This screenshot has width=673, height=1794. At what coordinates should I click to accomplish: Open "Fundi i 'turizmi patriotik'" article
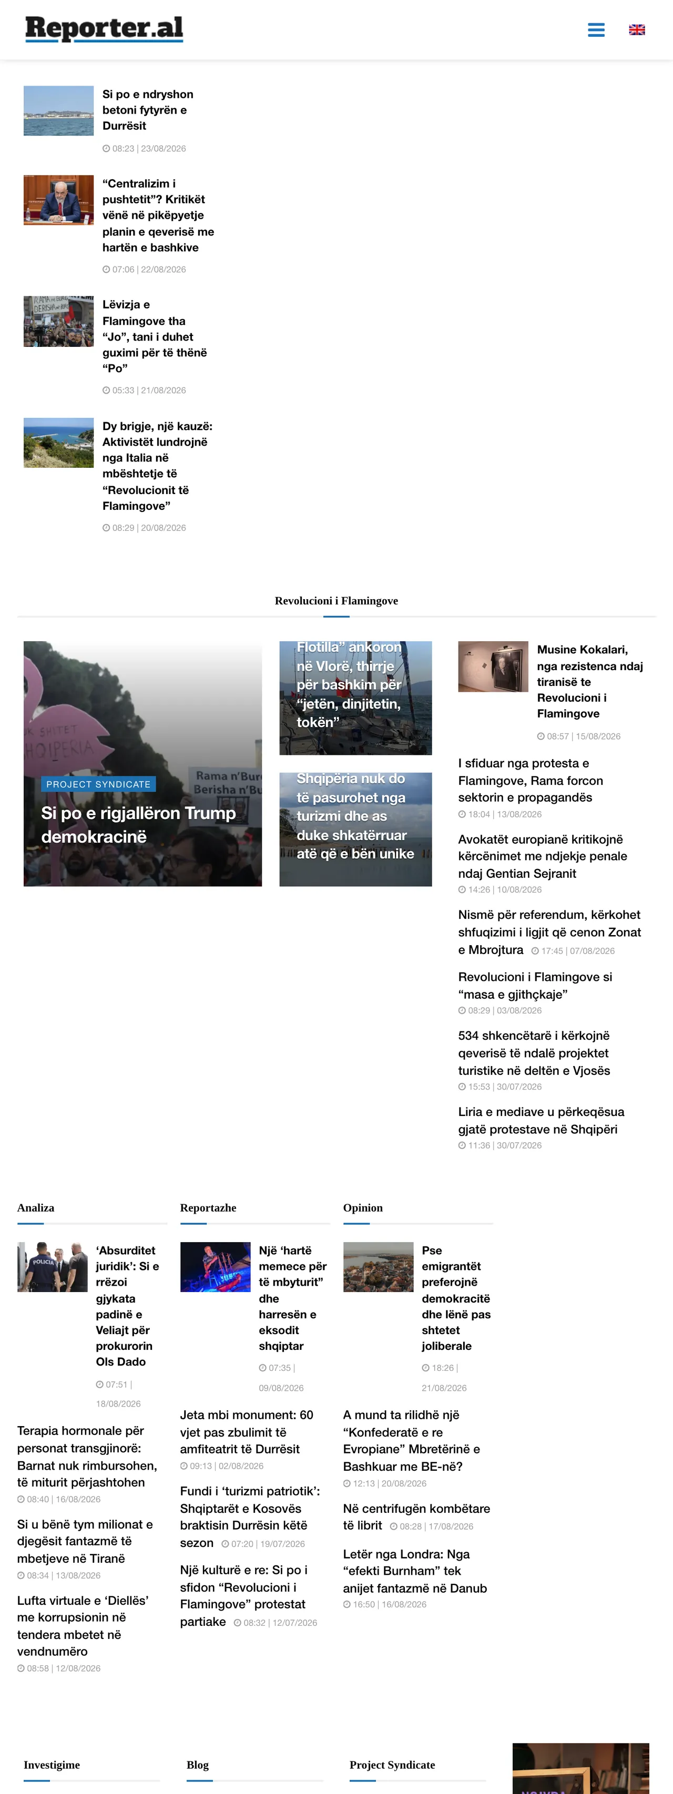click(x=250, y=1516)
